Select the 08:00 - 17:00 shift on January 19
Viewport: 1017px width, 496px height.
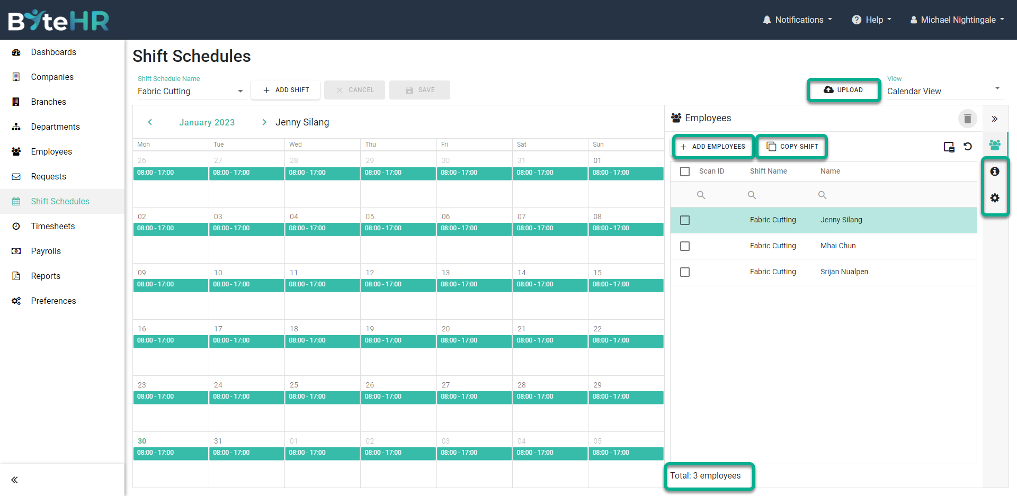(x=398, y=341)
